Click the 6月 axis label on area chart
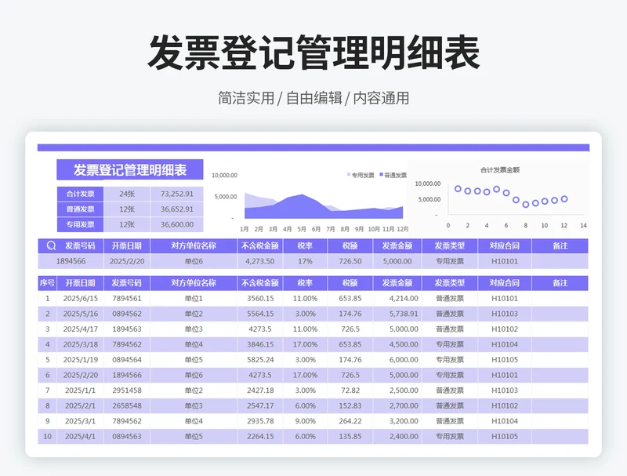Screen dimensions: 627x476 click(x=317, y=229)
